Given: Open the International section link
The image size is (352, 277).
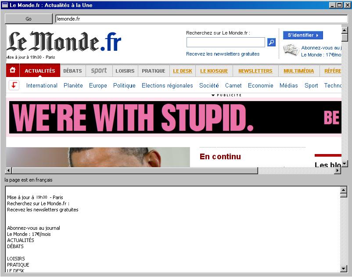Looking at the screenshot, I should tap(42, 85).
